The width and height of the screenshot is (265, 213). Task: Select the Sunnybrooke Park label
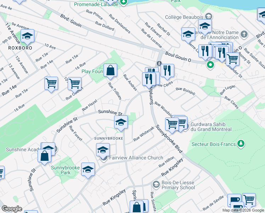click(66, 170)
